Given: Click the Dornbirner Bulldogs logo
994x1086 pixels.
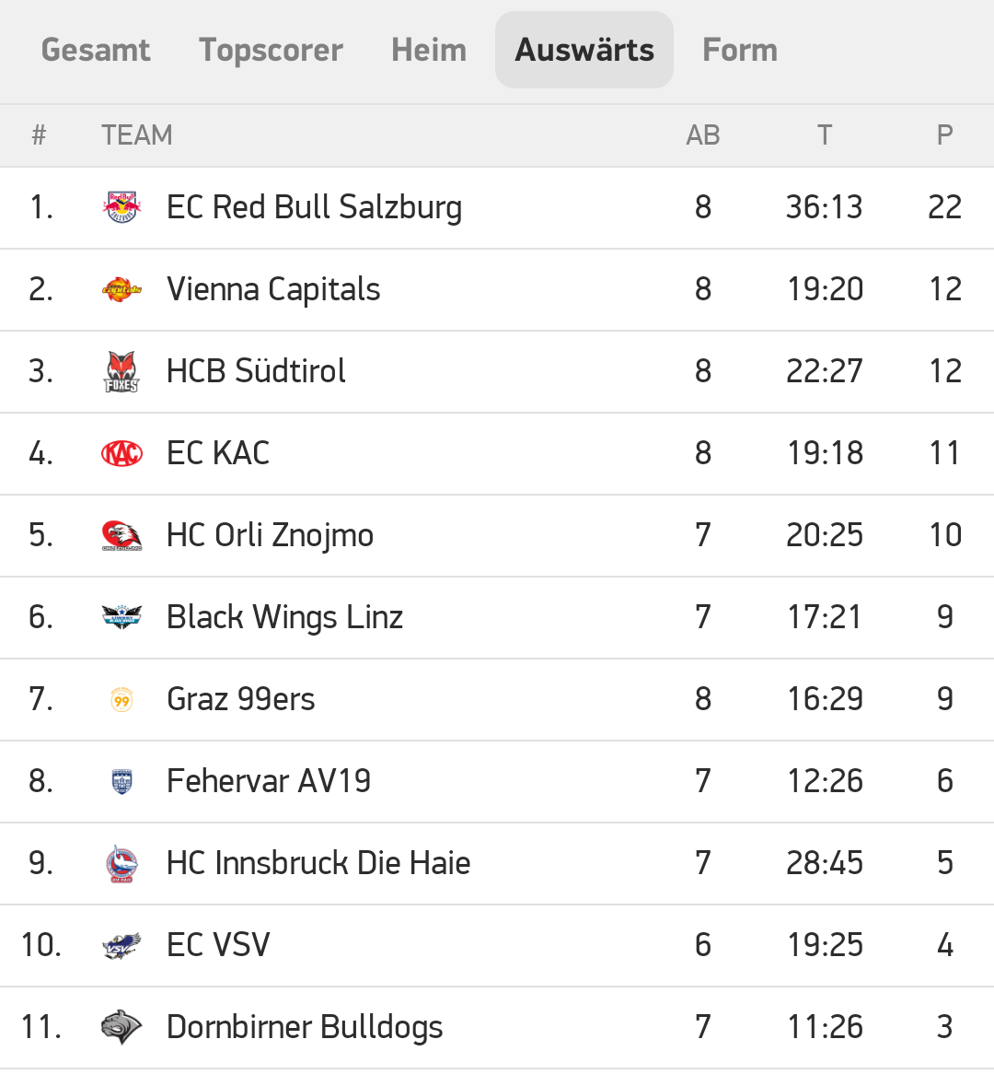Looking at the screenshot, I should [x=121, y=1027].
